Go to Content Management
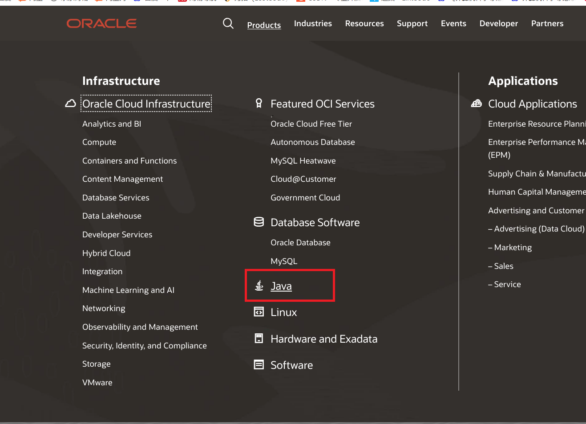Viewport: 586px width, 424px height. tap(122, 179)
